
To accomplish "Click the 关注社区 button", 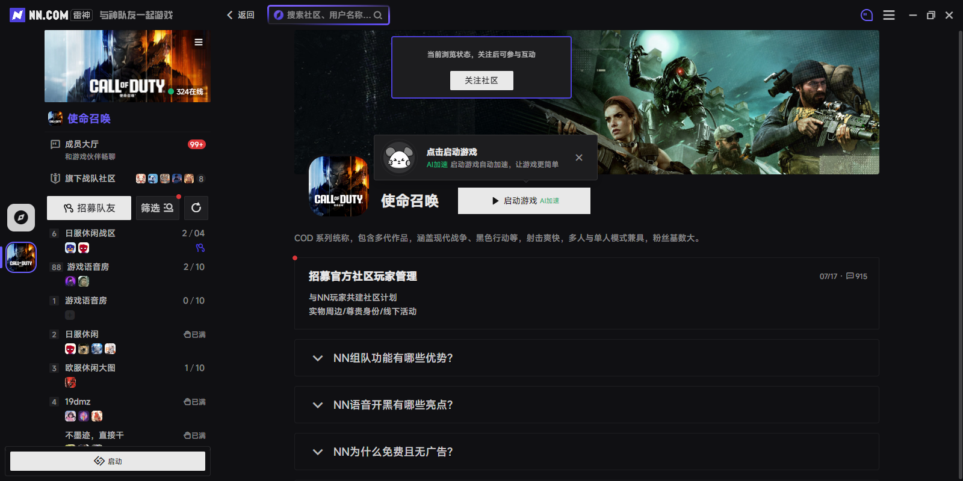I will pos(482,81).
